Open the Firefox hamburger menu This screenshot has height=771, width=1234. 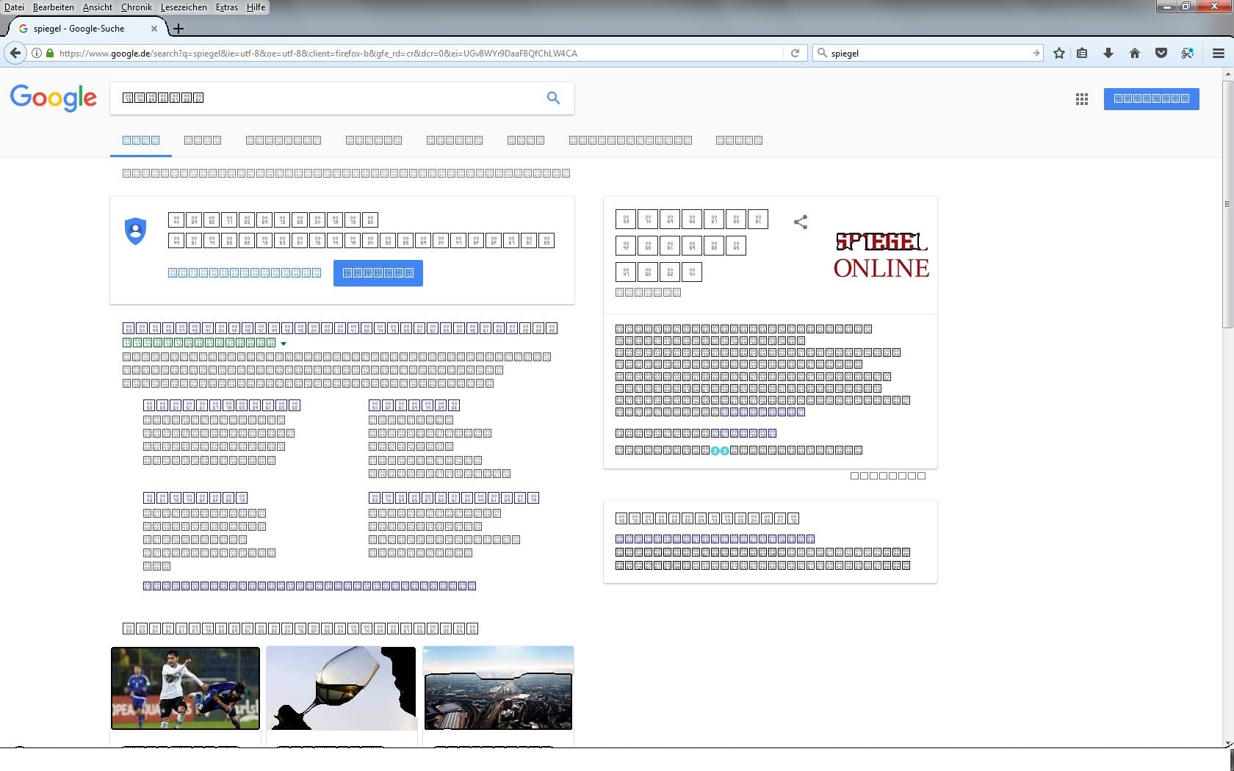click(1218, 53)
